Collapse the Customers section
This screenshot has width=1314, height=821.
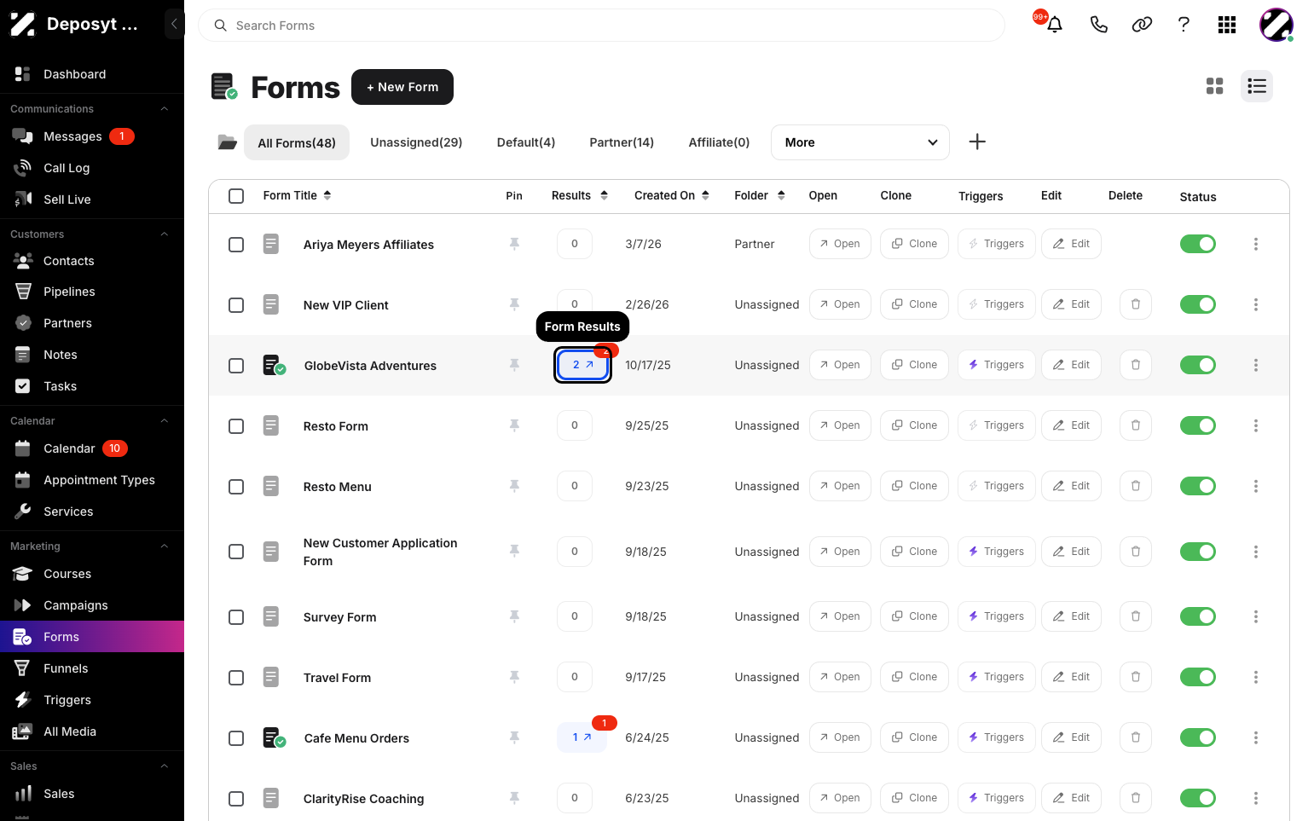click(x=165, y=234)
